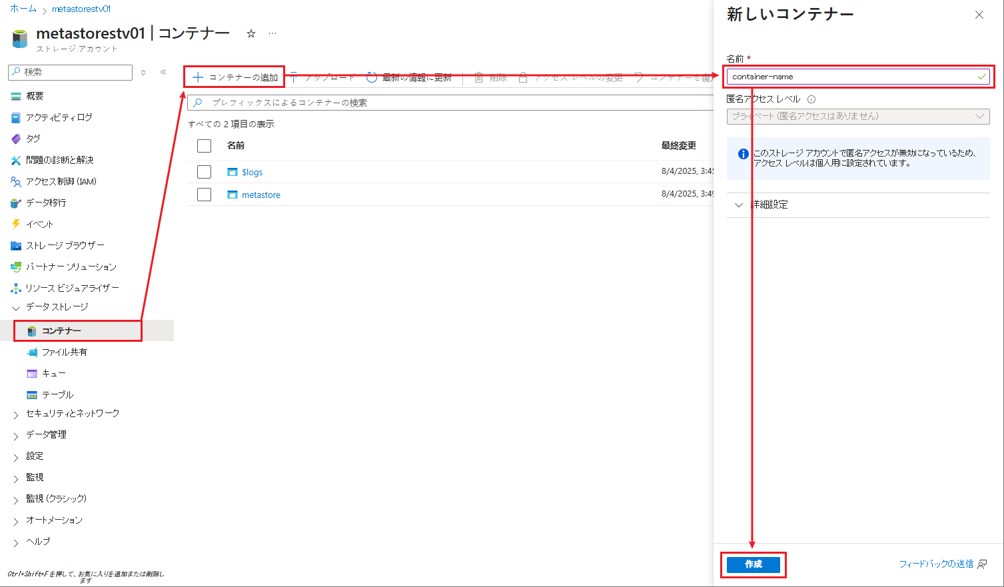Click the sidebar 検索 search box
1004x587 pixels.
[x=70, y=72]
